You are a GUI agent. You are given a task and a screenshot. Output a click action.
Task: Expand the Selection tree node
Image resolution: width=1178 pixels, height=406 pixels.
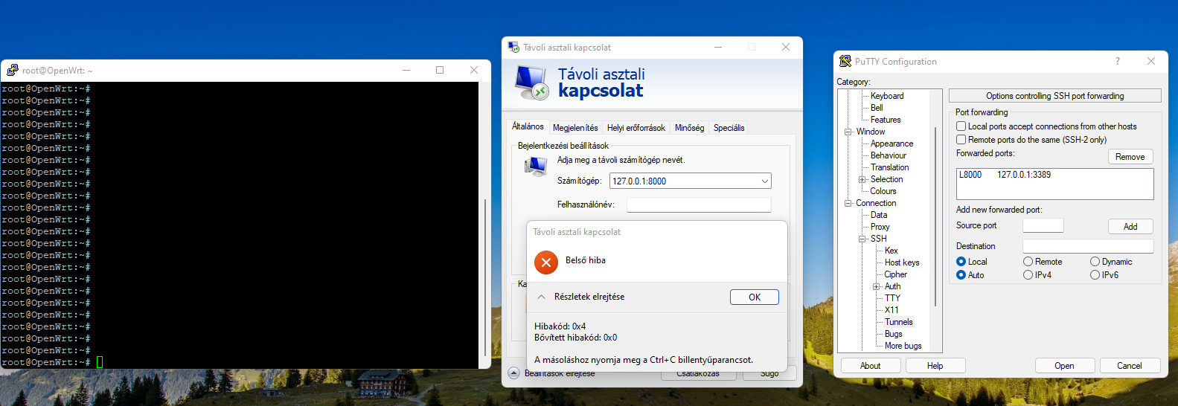(x=862, y=179)
